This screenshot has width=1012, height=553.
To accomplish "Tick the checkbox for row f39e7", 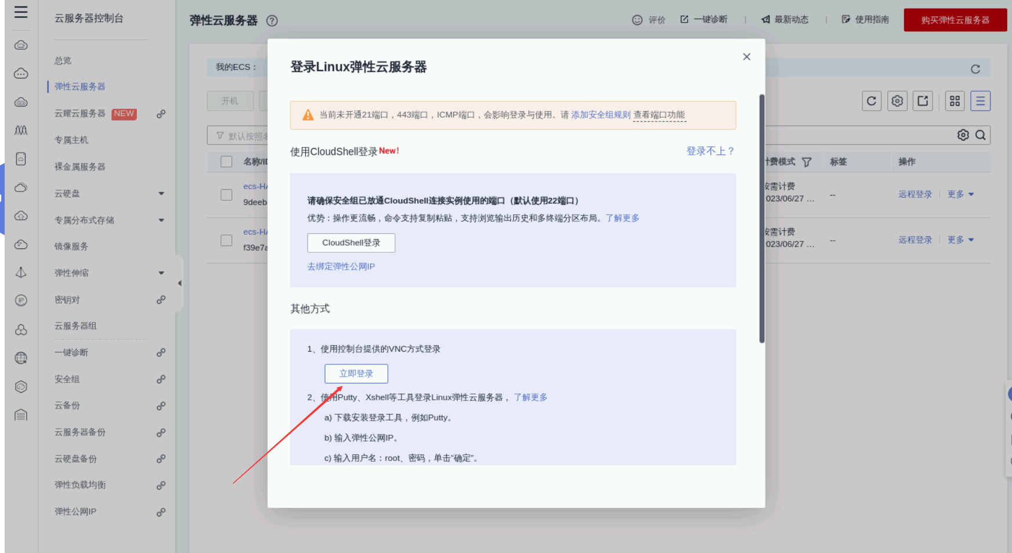I will click(227, 240).
